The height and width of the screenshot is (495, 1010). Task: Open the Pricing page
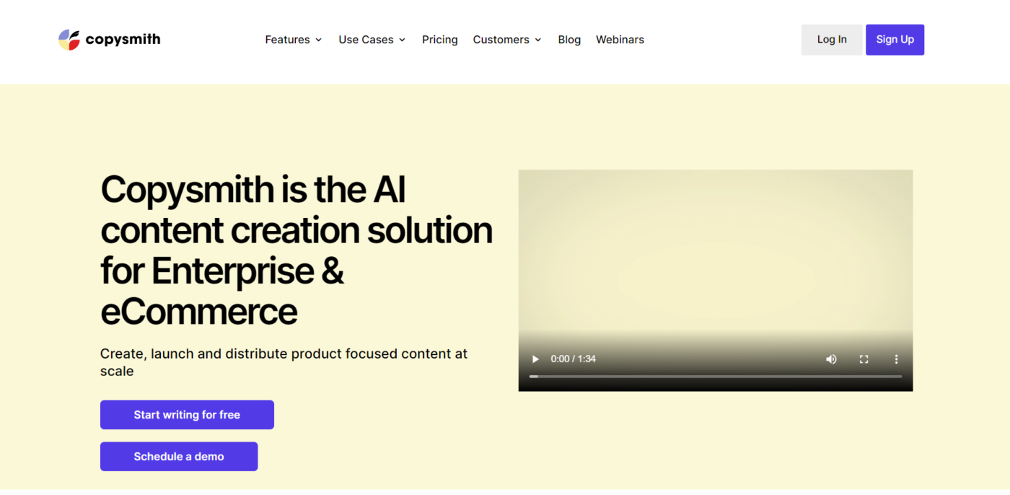pos(439,40)
